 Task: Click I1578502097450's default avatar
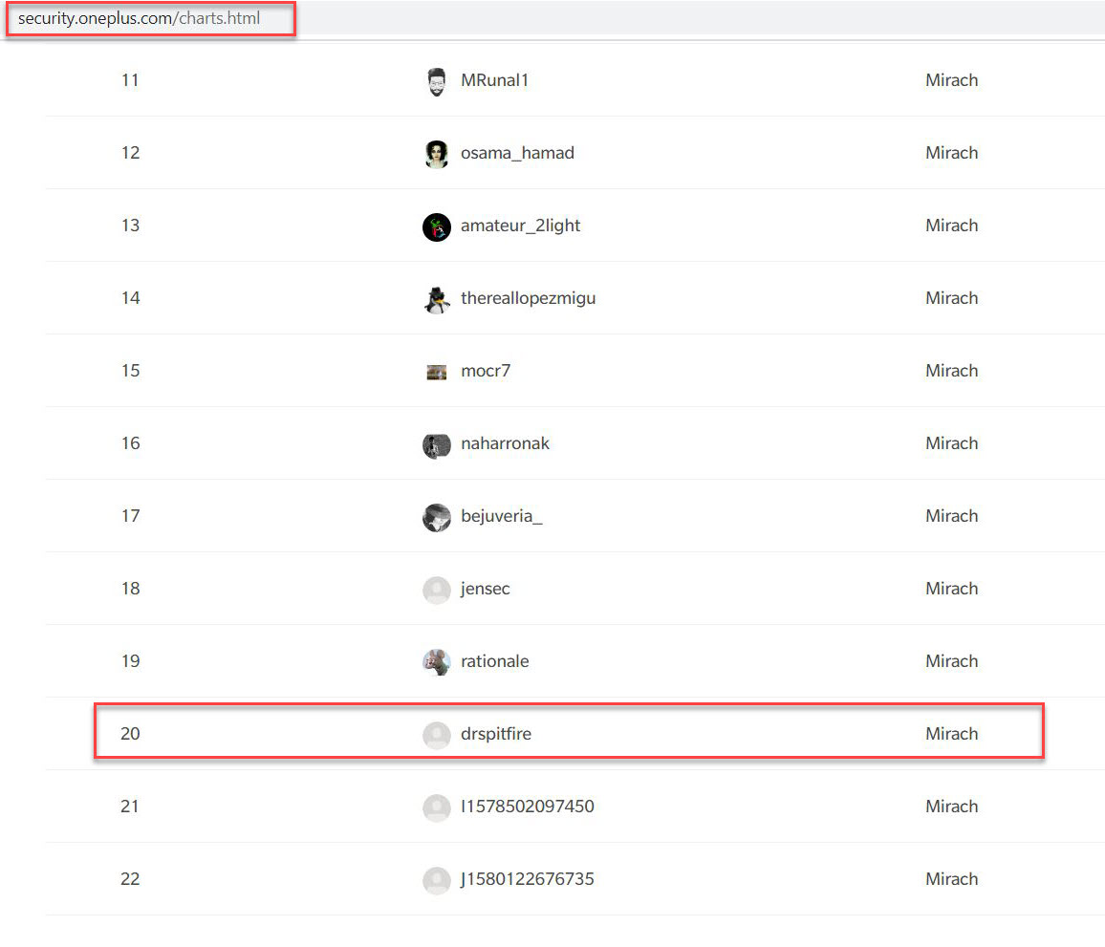(x=436, y=807)
